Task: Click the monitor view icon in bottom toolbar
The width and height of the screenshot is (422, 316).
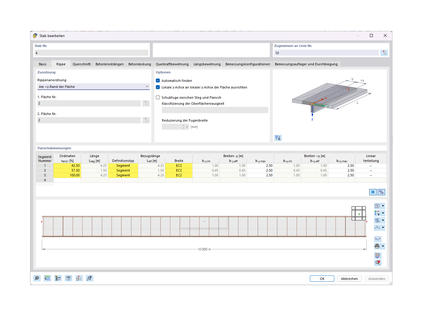Action: tap(68, 278)
